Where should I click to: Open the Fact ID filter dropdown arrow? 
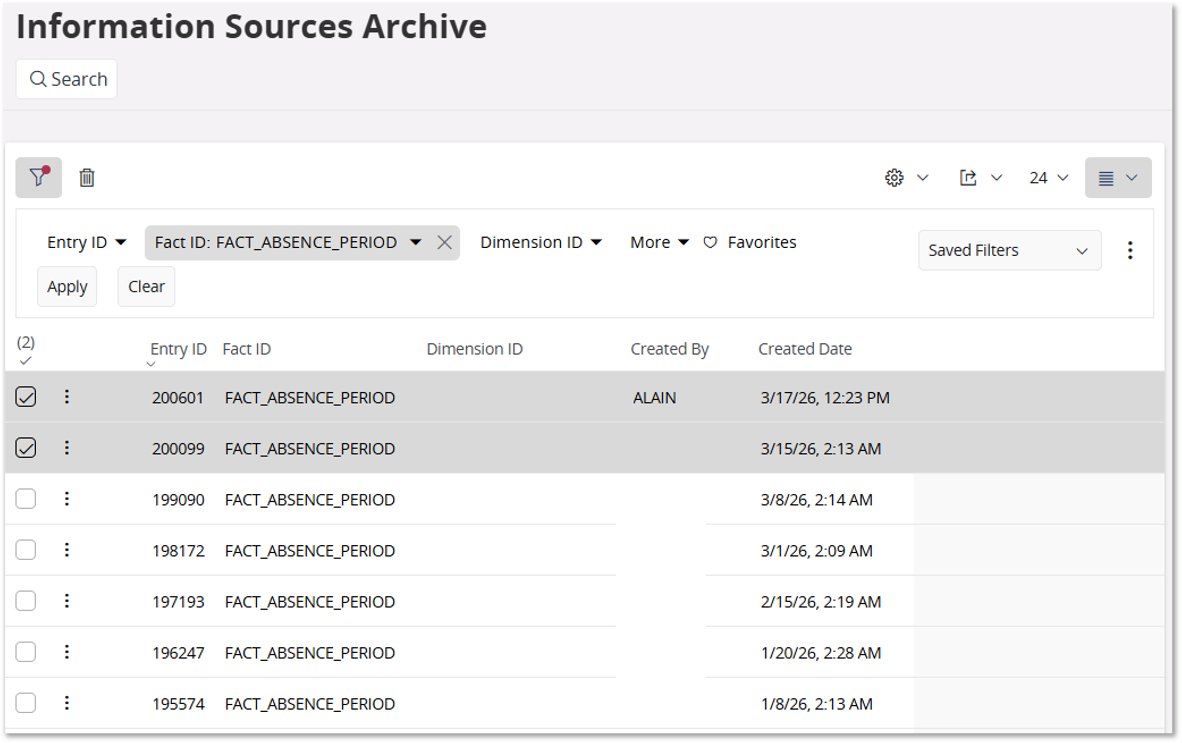416,242
